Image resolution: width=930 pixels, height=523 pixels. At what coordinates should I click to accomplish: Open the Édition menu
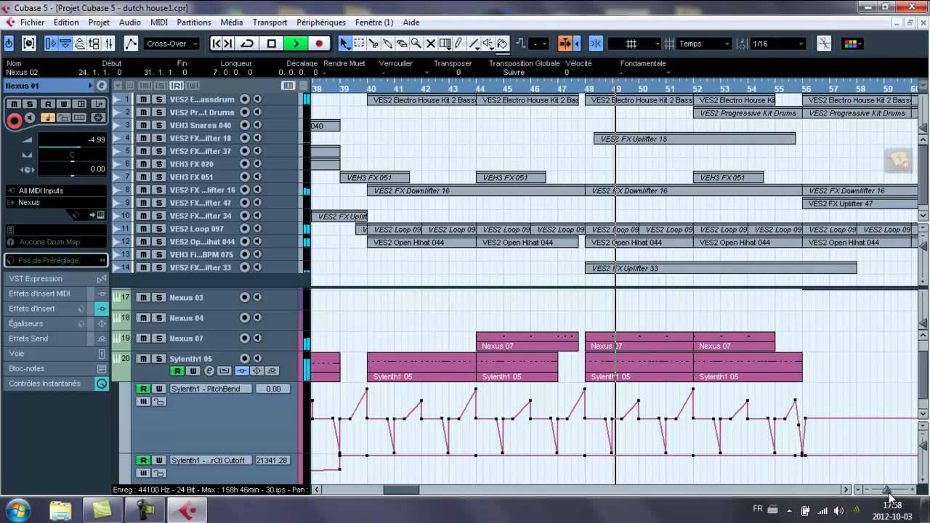66,23
